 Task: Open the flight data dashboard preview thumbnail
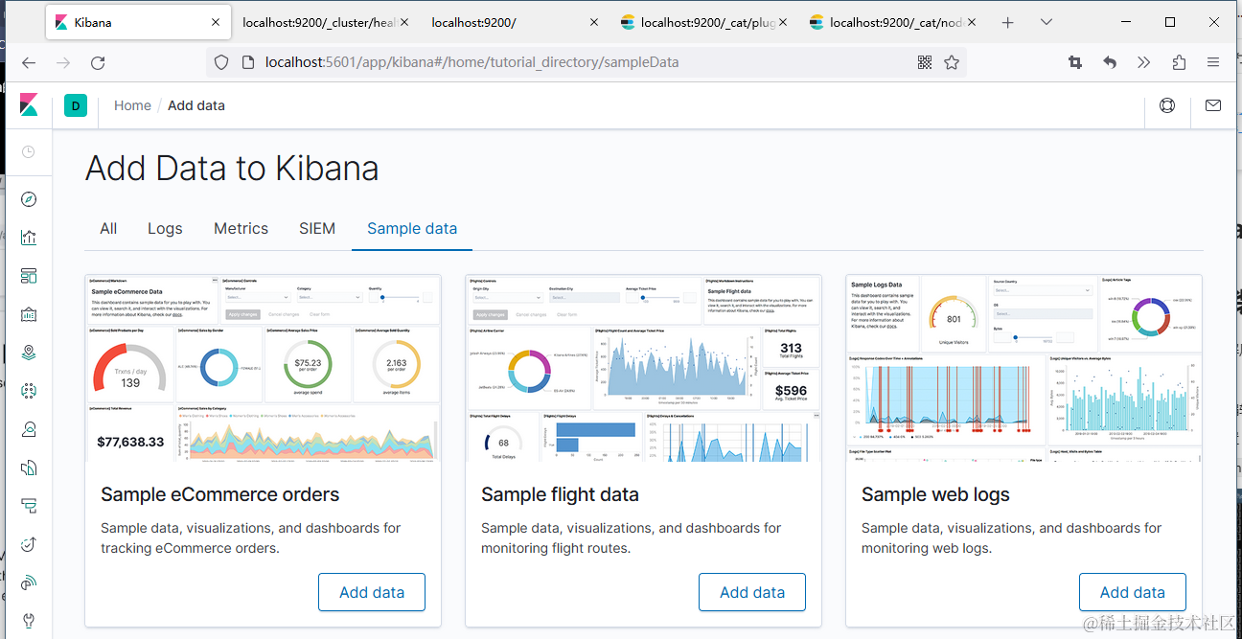pos(643,368)
